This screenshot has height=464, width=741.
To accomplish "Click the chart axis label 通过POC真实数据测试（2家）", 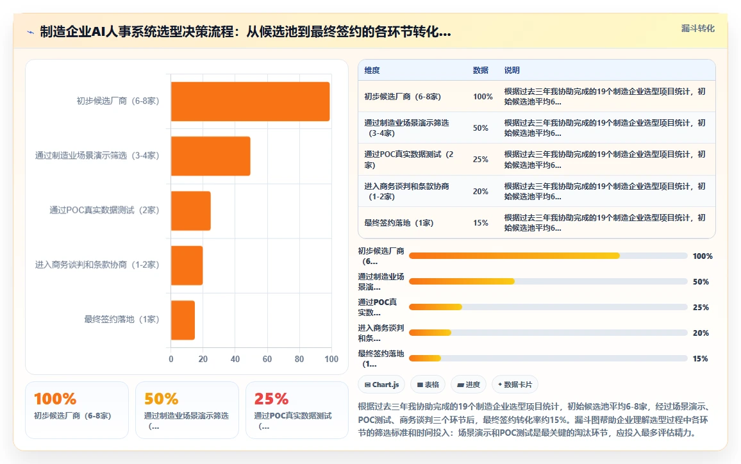I will [104, 210].
